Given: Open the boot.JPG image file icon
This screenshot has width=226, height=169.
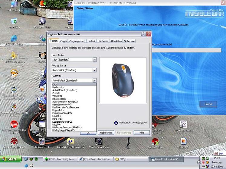Looking at the screenshot, I should [x=183, y=143].
